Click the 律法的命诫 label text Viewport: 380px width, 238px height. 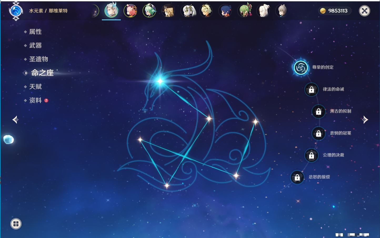pos(333,89)
